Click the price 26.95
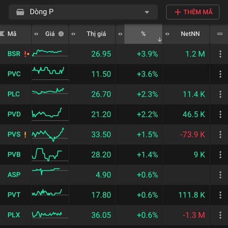The width and height of the screenshot is (228, 228). coord(101,54)
